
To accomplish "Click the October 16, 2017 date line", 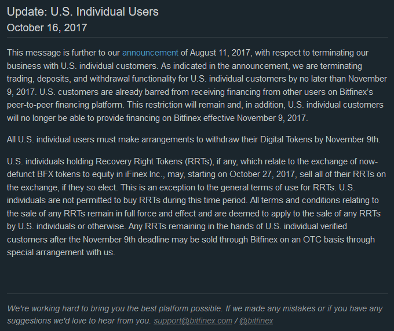I will [x=47, y=28].
